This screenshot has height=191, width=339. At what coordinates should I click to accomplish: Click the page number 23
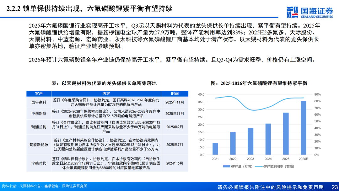tap(334, 187)
